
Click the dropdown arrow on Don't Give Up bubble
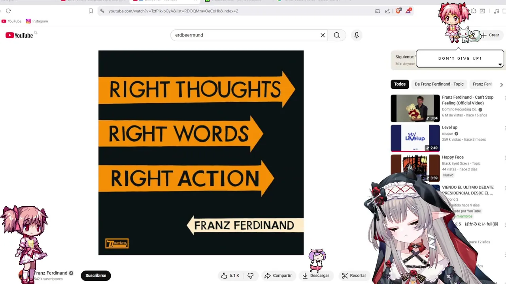tap(500, 65)
